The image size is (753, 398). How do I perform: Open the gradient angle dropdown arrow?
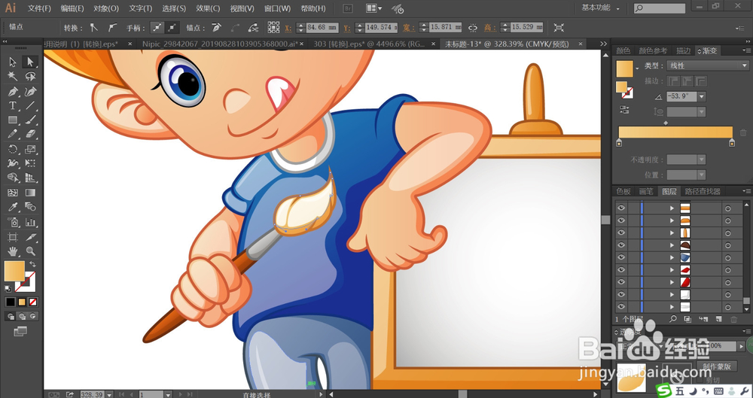tap(702, 96)
